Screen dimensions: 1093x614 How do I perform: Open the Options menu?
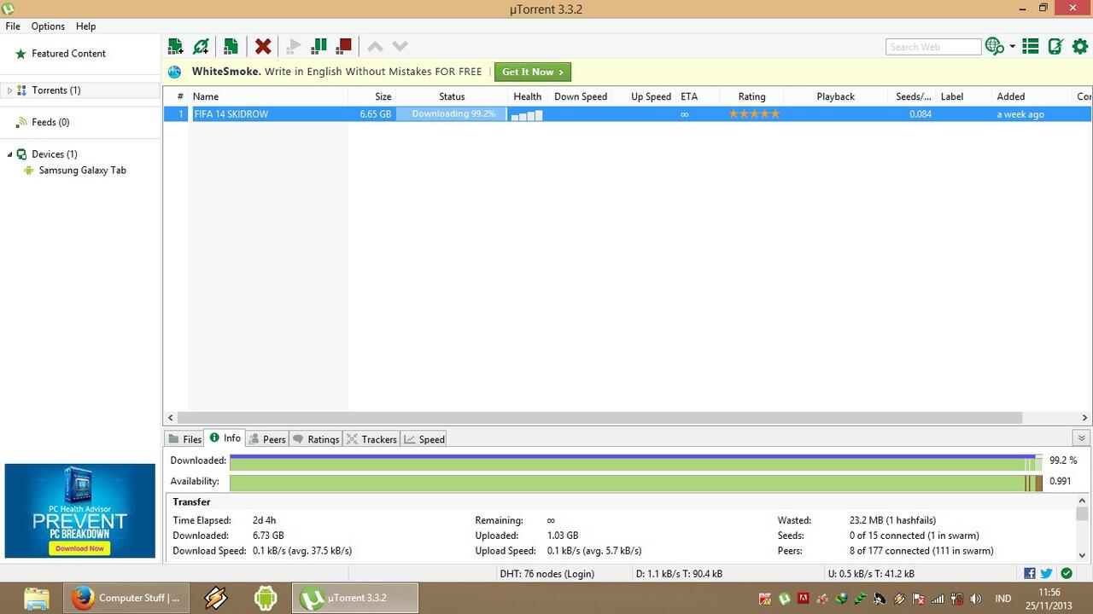[x=48, y=26]
